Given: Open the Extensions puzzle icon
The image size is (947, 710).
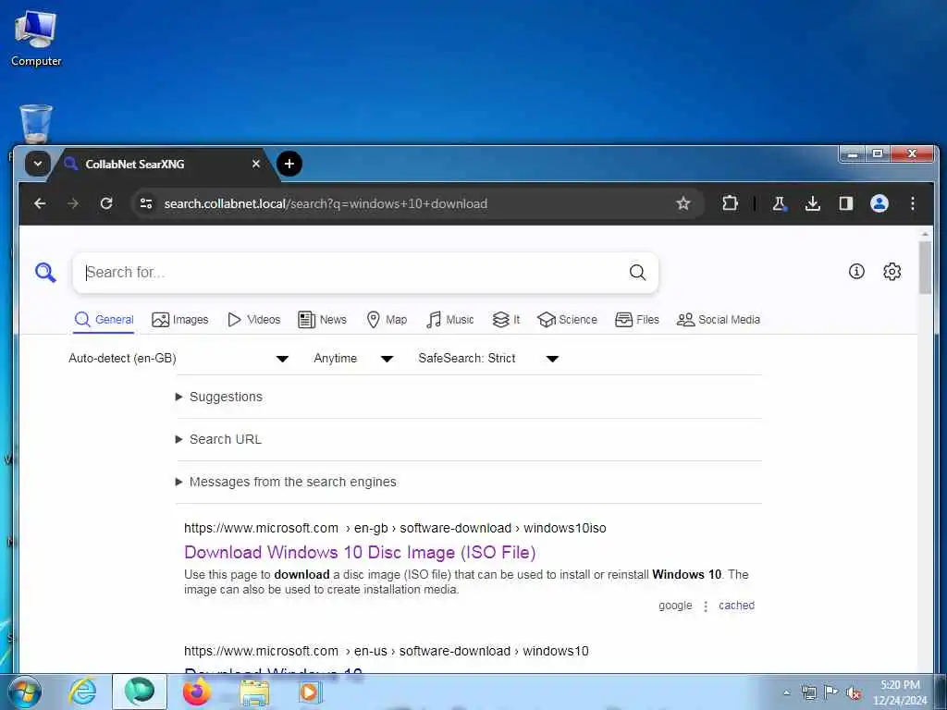Looking at the screenshot, I should click(731, 203).
